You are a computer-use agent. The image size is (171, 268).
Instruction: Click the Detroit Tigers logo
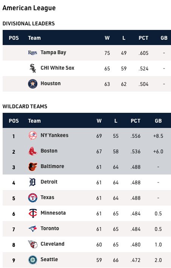pos(33,182)
